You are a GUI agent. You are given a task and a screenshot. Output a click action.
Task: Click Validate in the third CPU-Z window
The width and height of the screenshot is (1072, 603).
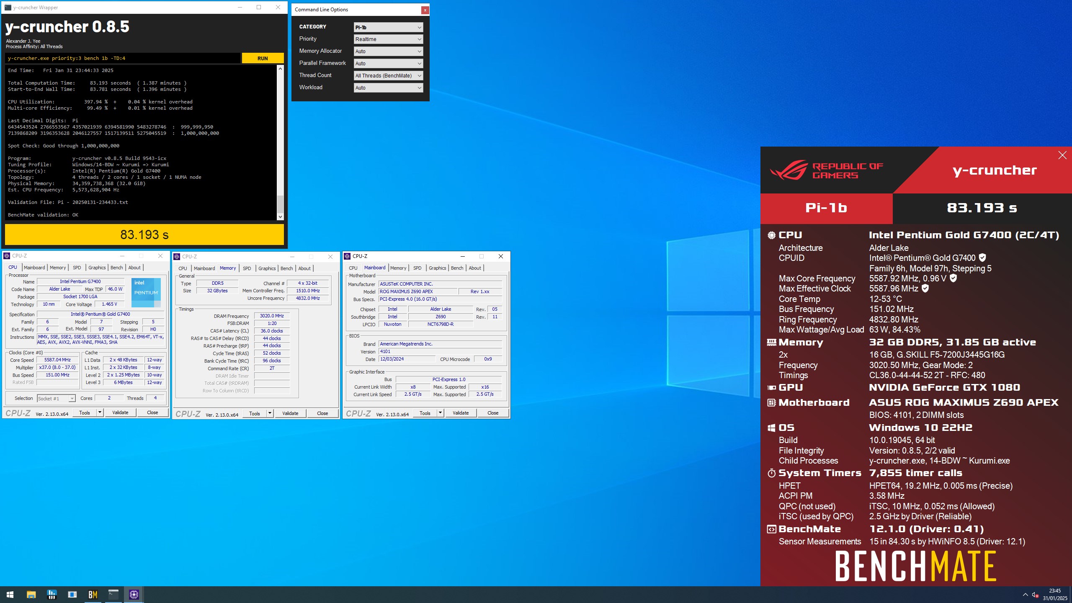point(461,413)
